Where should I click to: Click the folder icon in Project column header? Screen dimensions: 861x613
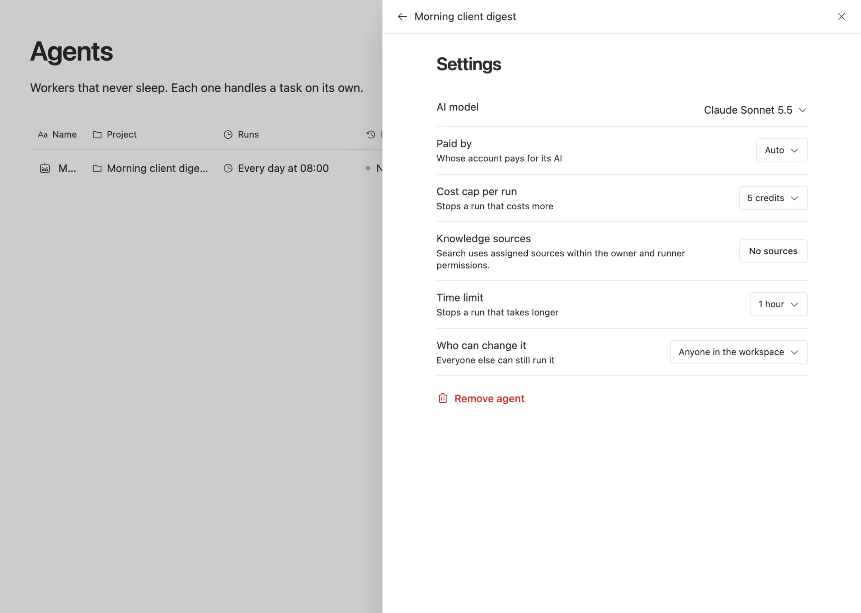97,135
